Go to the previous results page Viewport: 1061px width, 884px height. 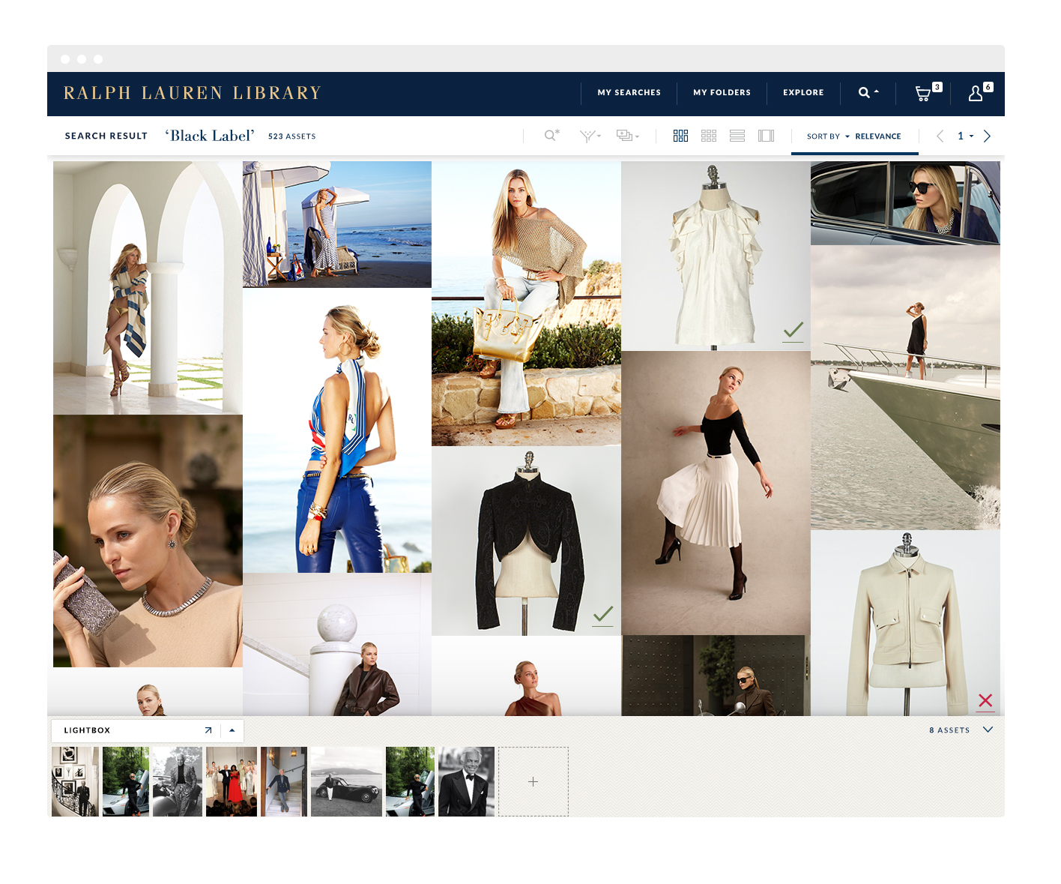click(940, 136)
